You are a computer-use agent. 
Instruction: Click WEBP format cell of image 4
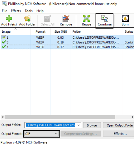[40, 47]
